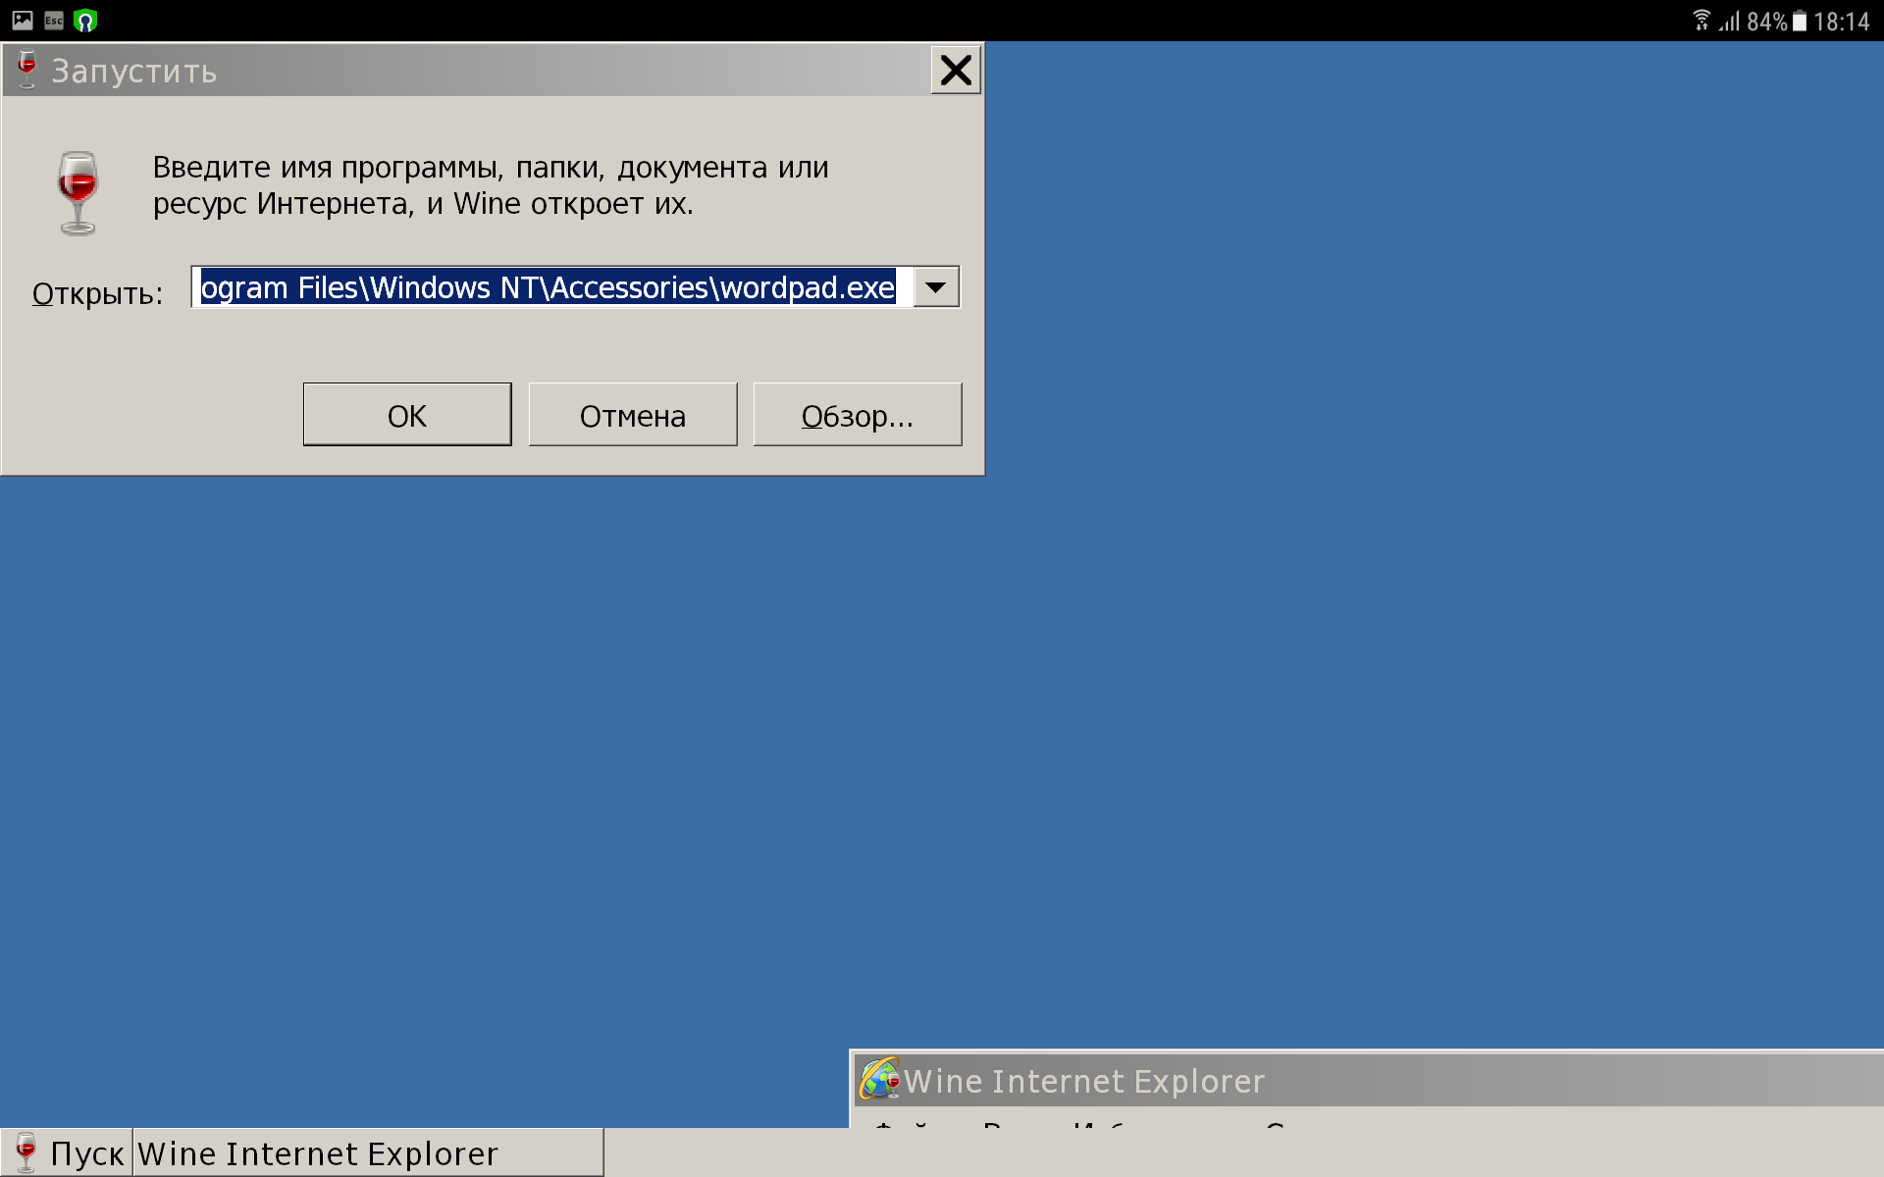Click the wine glass icon in the Запустить title bar
1884x1177 pixels.
26,70
